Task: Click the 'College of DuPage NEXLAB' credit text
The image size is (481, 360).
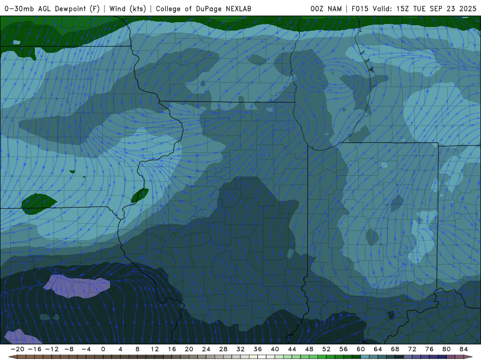Action: [x=203, y=8]
